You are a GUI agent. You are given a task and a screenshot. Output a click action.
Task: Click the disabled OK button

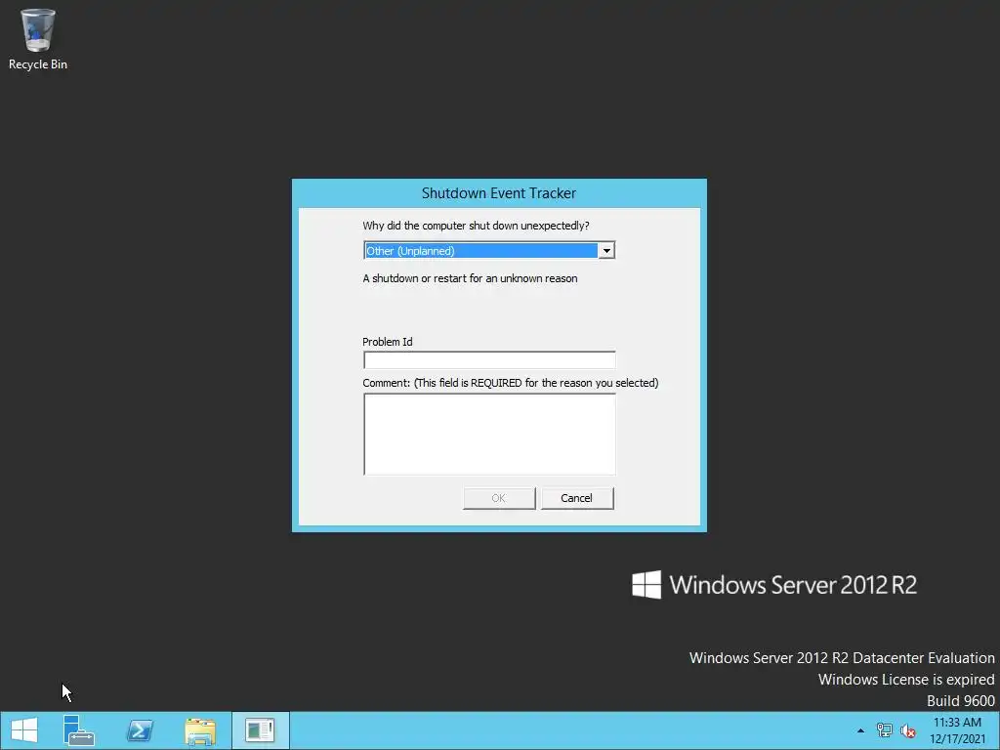point(499,498)
